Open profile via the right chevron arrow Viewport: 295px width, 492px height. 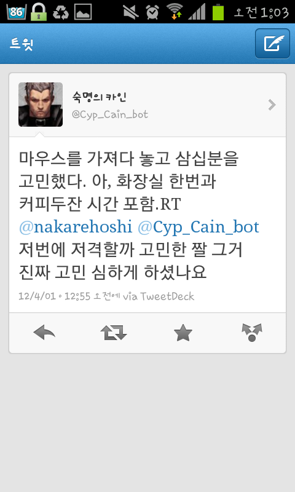(272, 105)
